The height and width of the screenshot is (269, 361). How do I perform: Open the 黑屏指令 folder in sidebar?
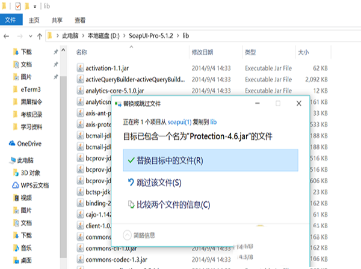pos(28,101)
